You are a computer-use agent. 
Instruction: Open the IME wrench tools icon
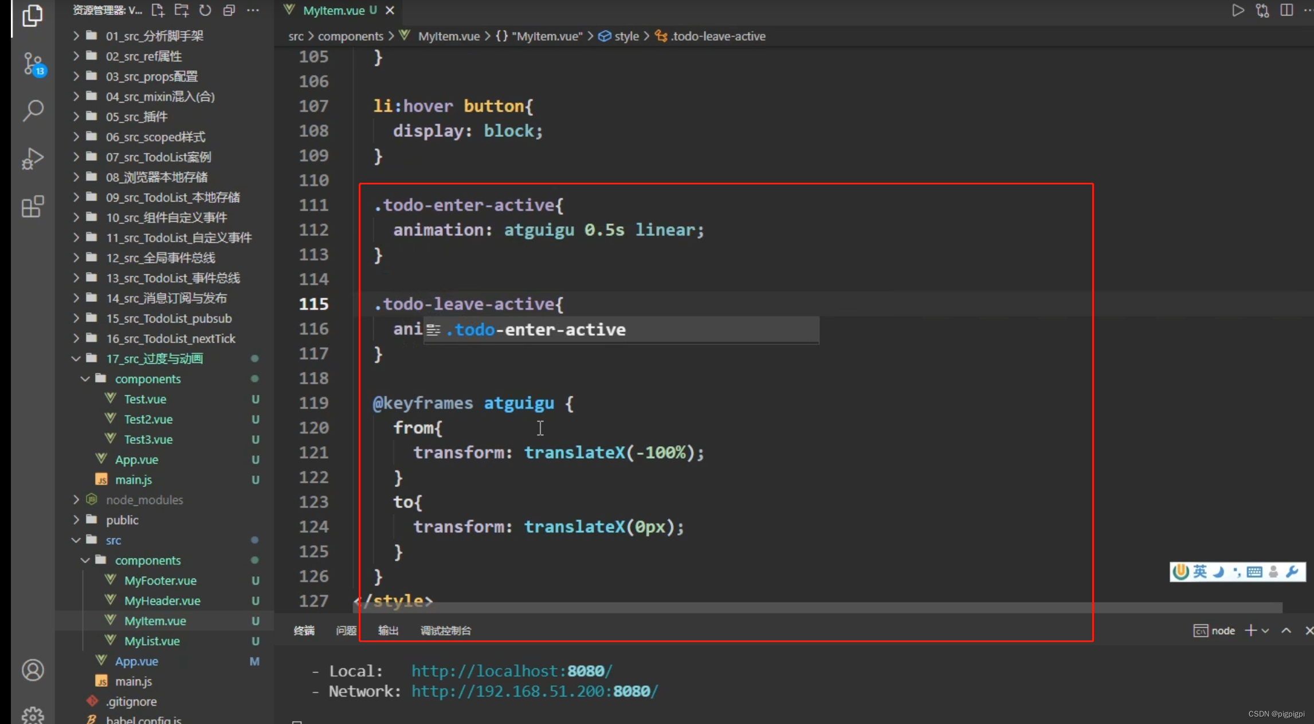[x=1292, y=572]
